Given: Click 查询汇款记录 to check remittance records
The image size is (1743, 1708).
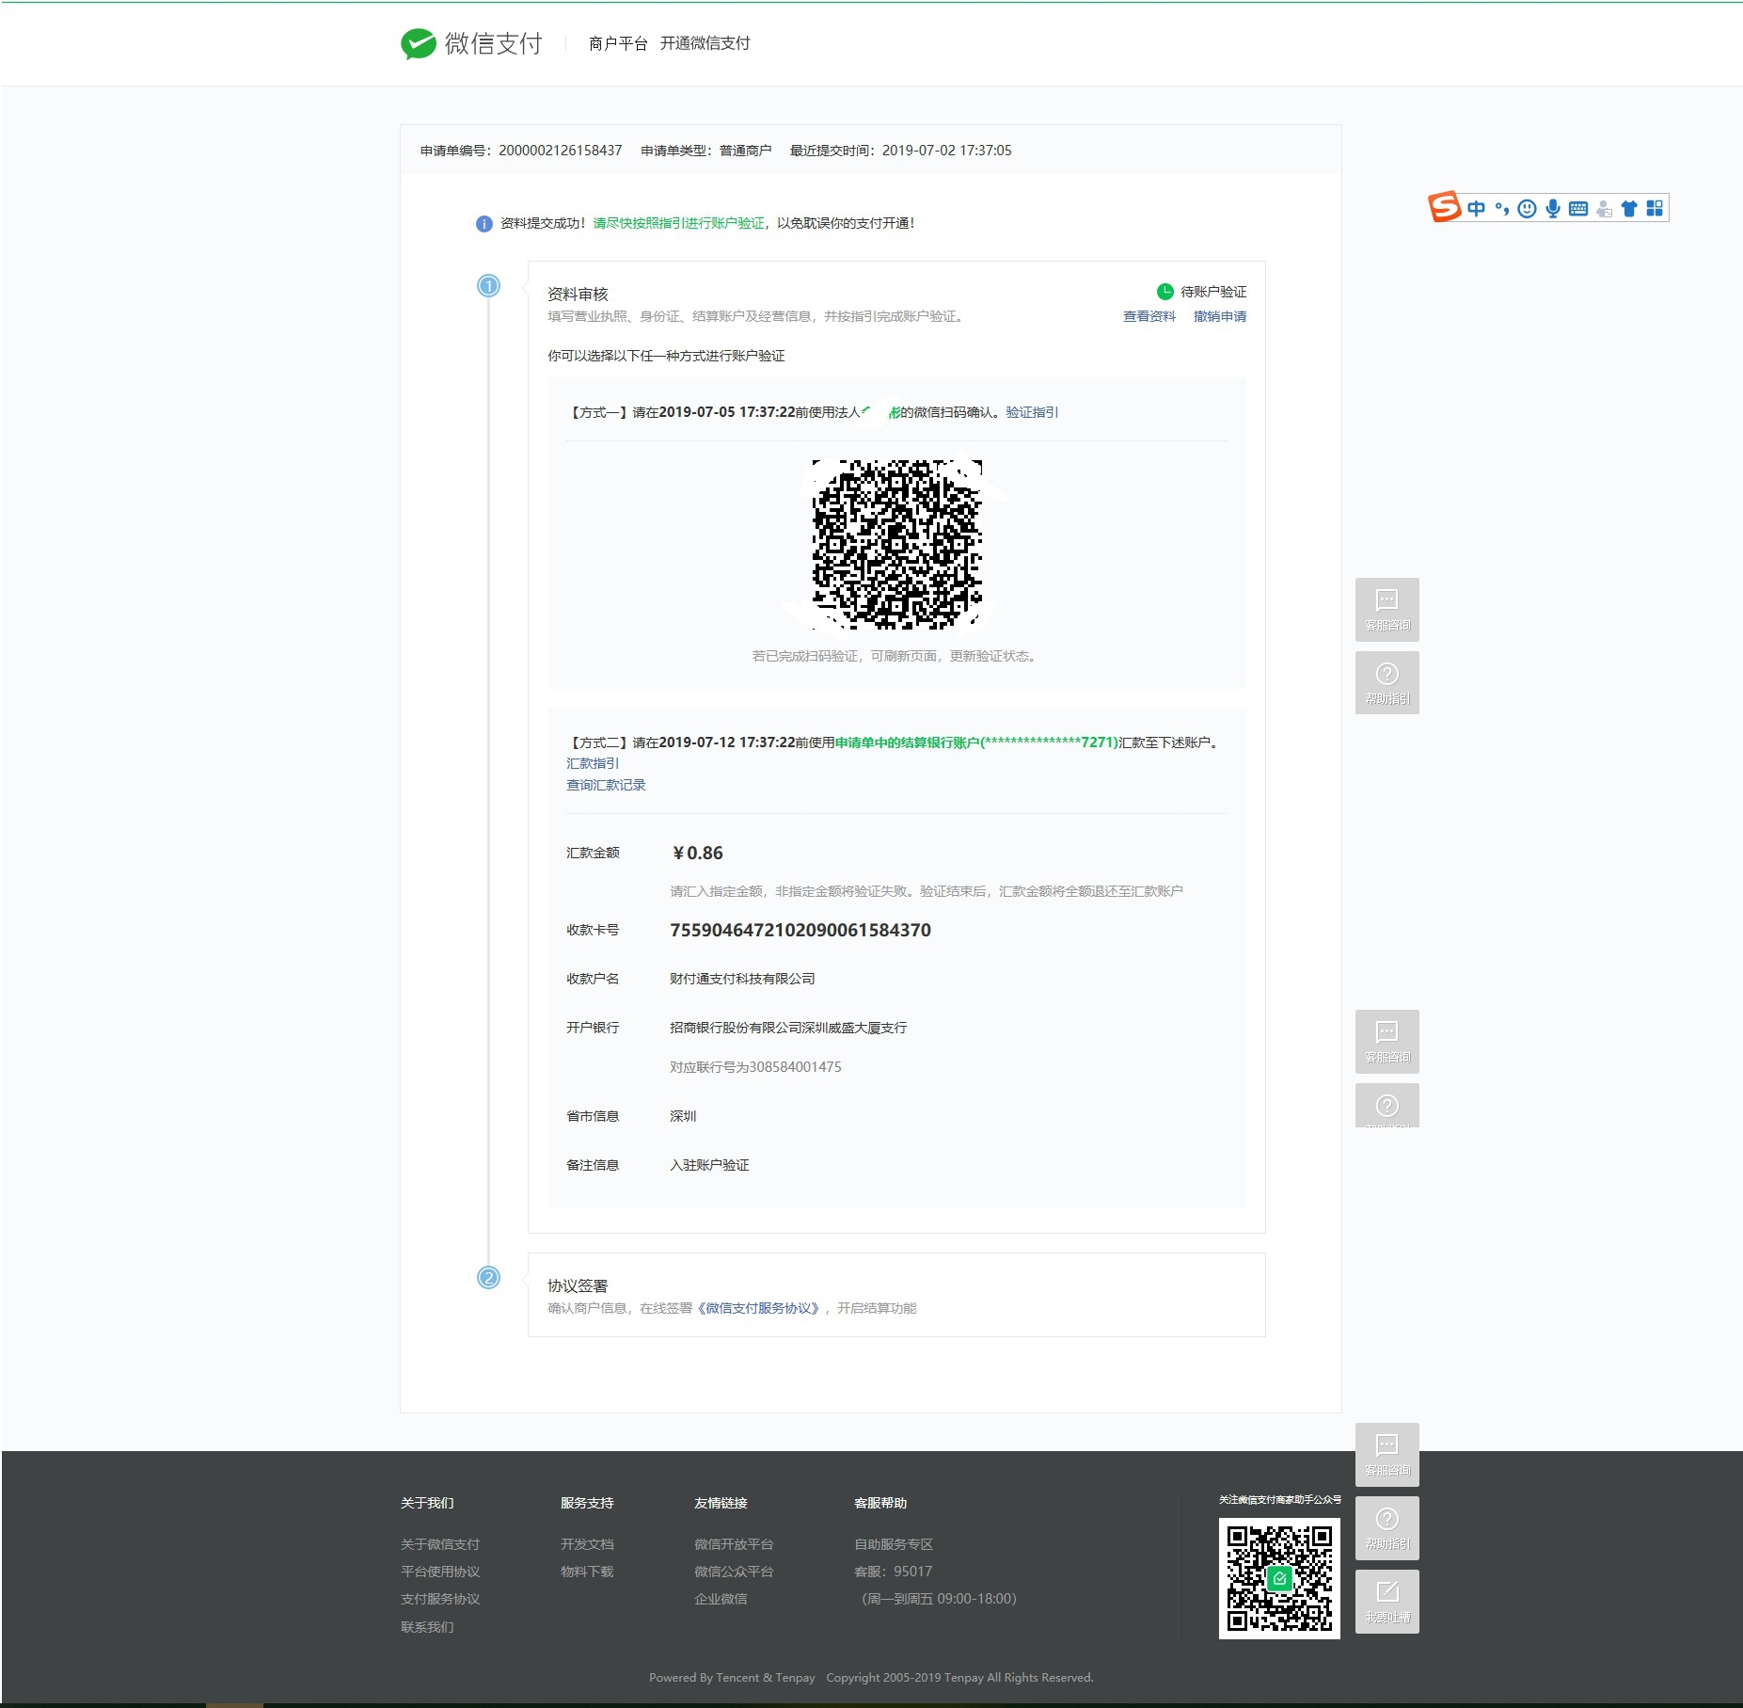Looking at the screenshot, I should coord(606,785).
